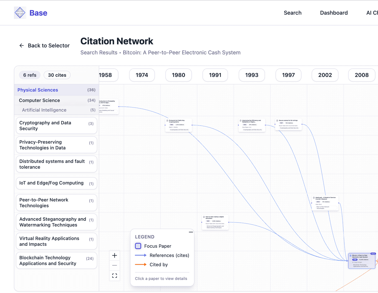The width and height of the screenshot is (378, 293).
Task: Zoom out with the minus button
Action: click(115, 265)
